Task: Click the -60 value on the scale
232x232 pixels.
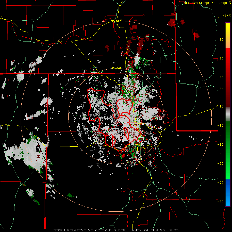Action: 220,173
